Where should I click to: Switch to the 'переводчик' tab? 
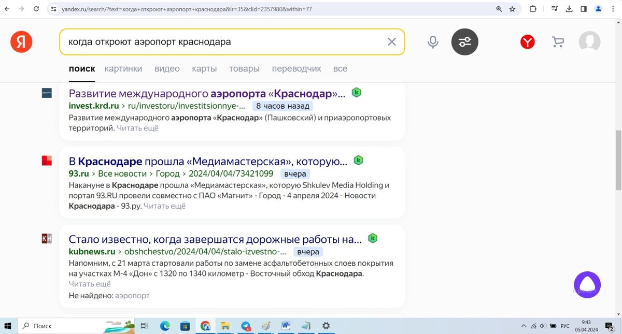pyautogui.click(x=296, y=69)
